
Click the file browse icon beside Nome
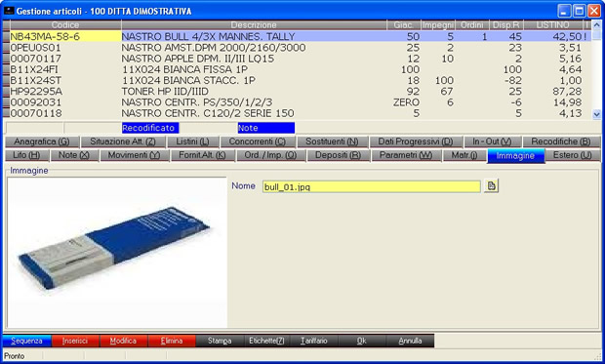[491, 185]
